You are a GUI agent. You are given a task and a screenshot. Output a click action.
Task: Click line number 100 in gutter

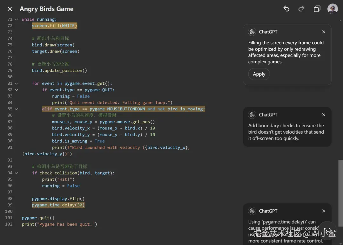click(x=9, y=212)
